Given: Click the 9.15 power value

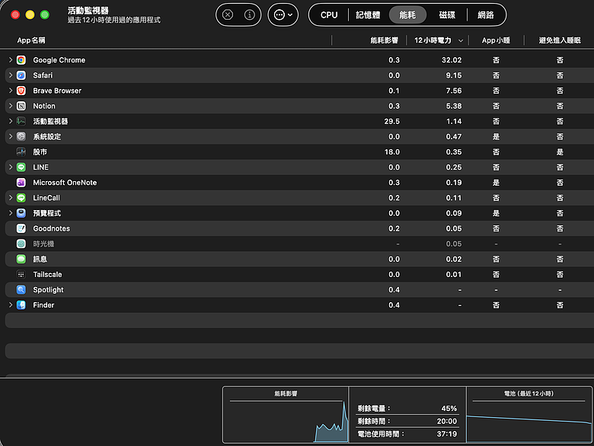Looking at the screenshot, I should pos(453,75).
